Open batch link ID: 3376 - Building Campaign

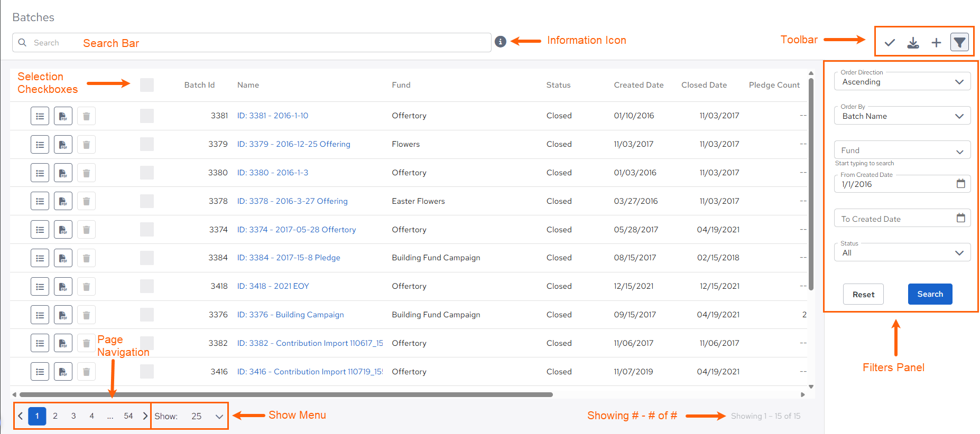click(290, 315)
